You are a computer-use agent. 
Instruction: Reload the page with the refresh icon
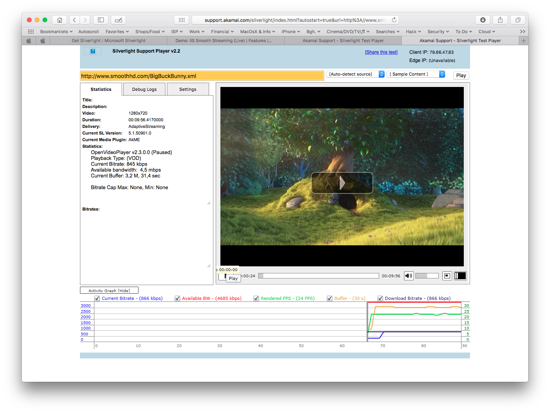[394, 20]
